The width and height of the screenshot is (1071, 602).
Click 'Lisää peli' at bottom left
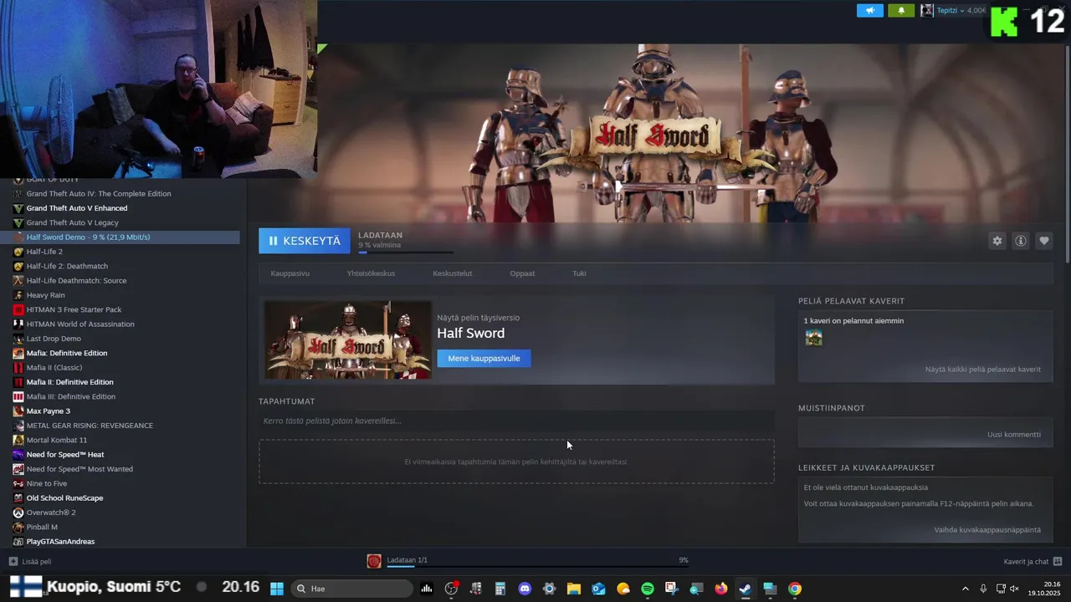30,562
